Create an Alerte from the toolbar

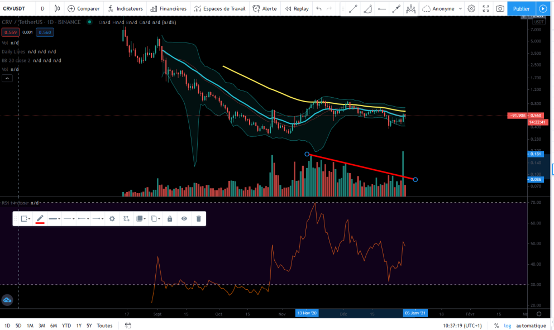point(265,8)
